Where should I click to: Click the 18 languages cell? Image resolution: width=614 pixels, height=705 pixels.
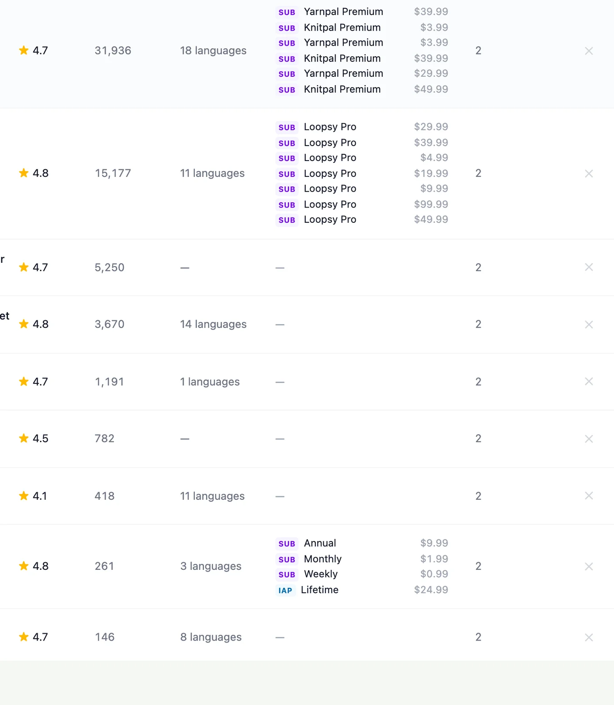pos(213,51)
